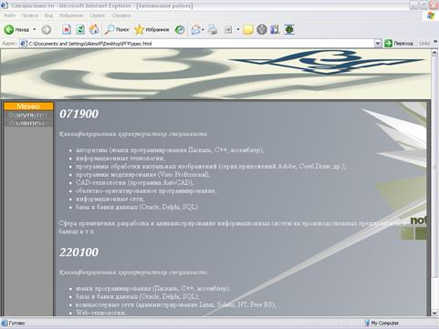Go to Home page via house icon
This screenshot has width=439, height=329.
(94, 29)
